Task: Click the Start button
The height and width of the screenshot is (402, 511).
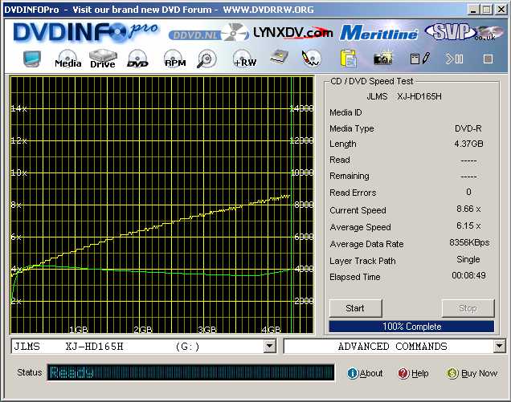Action: 354,308
